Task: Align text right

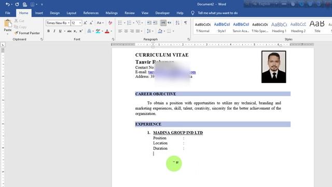Action: [132, 31]
